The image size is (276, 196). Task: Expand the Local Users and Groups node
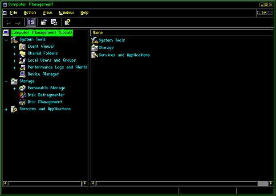pyautogui.click(x=14, y=61)
